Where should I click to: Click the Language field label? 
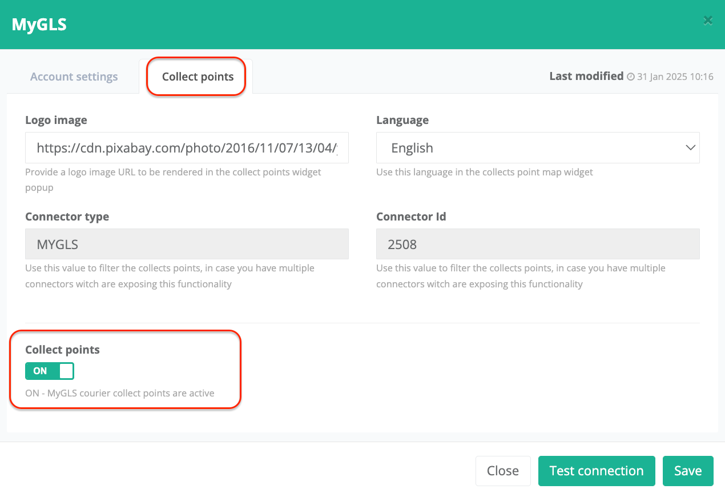[x=402, y=120]
